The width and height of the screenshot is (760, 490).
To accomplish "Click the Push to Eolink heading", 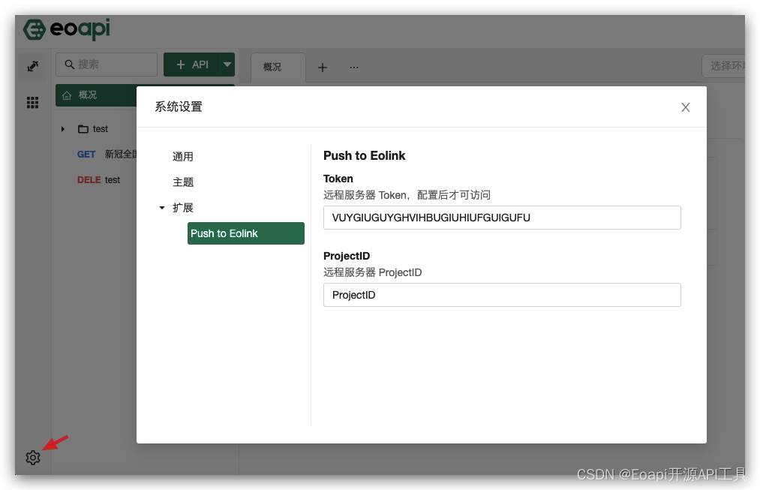I will (364, 155).
